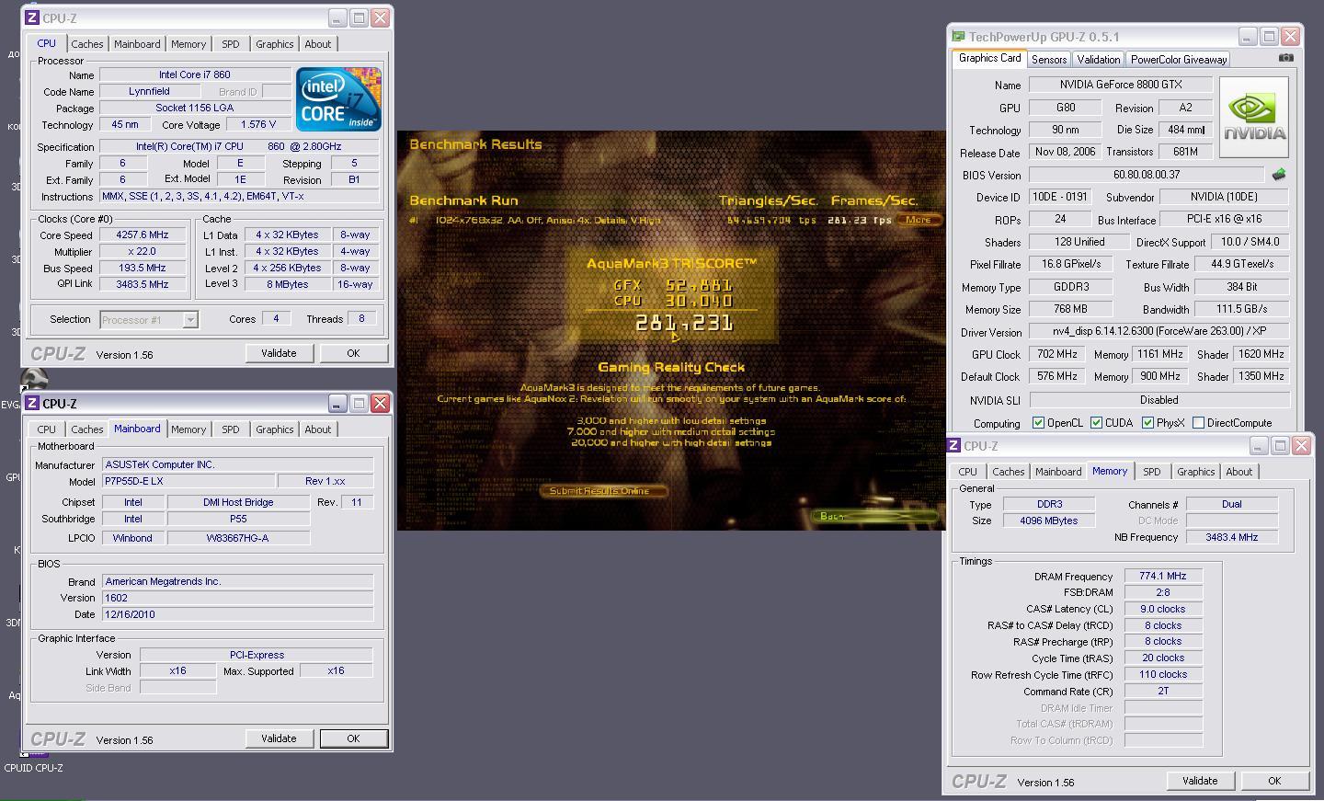The width and height of the screenshot is (1324, 801).
Task: Open the Processor #1 selection dropdown
Action: [190, 320]
